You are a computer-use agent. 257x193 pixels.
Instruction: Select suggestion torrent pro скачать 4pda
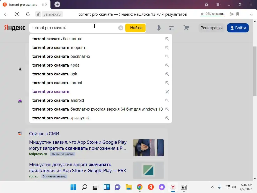point(100,65)
